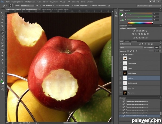The height and width of the screenshot is (124, 162).
Task: Filter layers by type layers (T icon)
Action: coord(146,44)
